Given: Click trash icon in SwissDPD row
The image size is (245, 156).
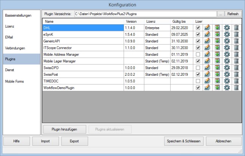Looking at the screenshot, I should click(x=236, y=68).
